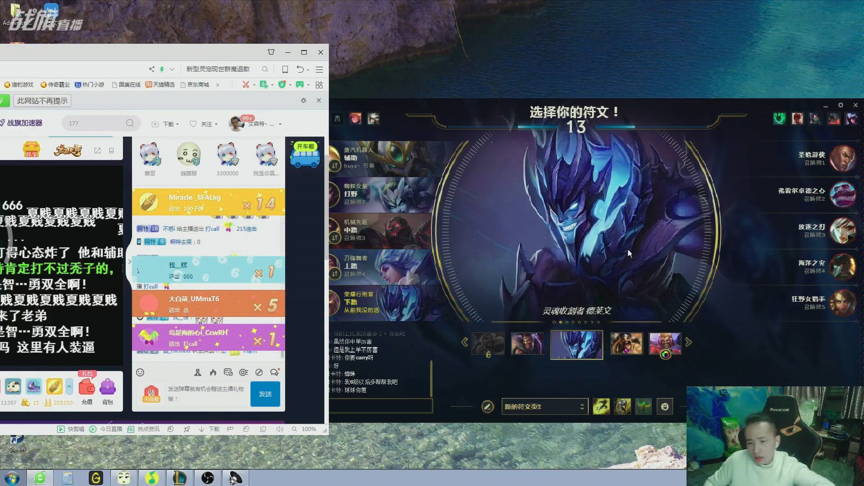Open the rune page edit pencil icon
864x486 pixels.
point(487,407)
